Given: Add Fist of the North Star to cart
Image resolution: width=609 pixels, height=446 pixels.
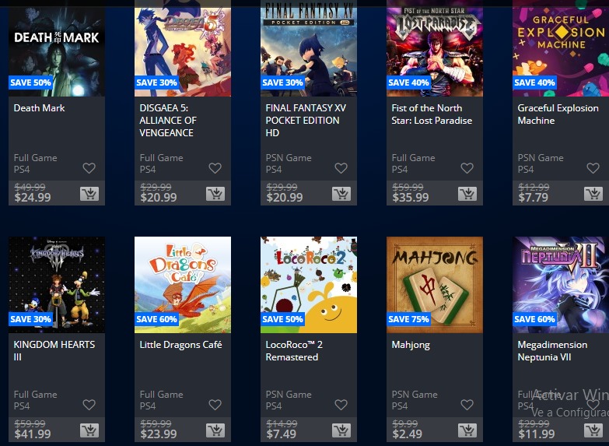Looking at the screenshot, I should [467, 194].
